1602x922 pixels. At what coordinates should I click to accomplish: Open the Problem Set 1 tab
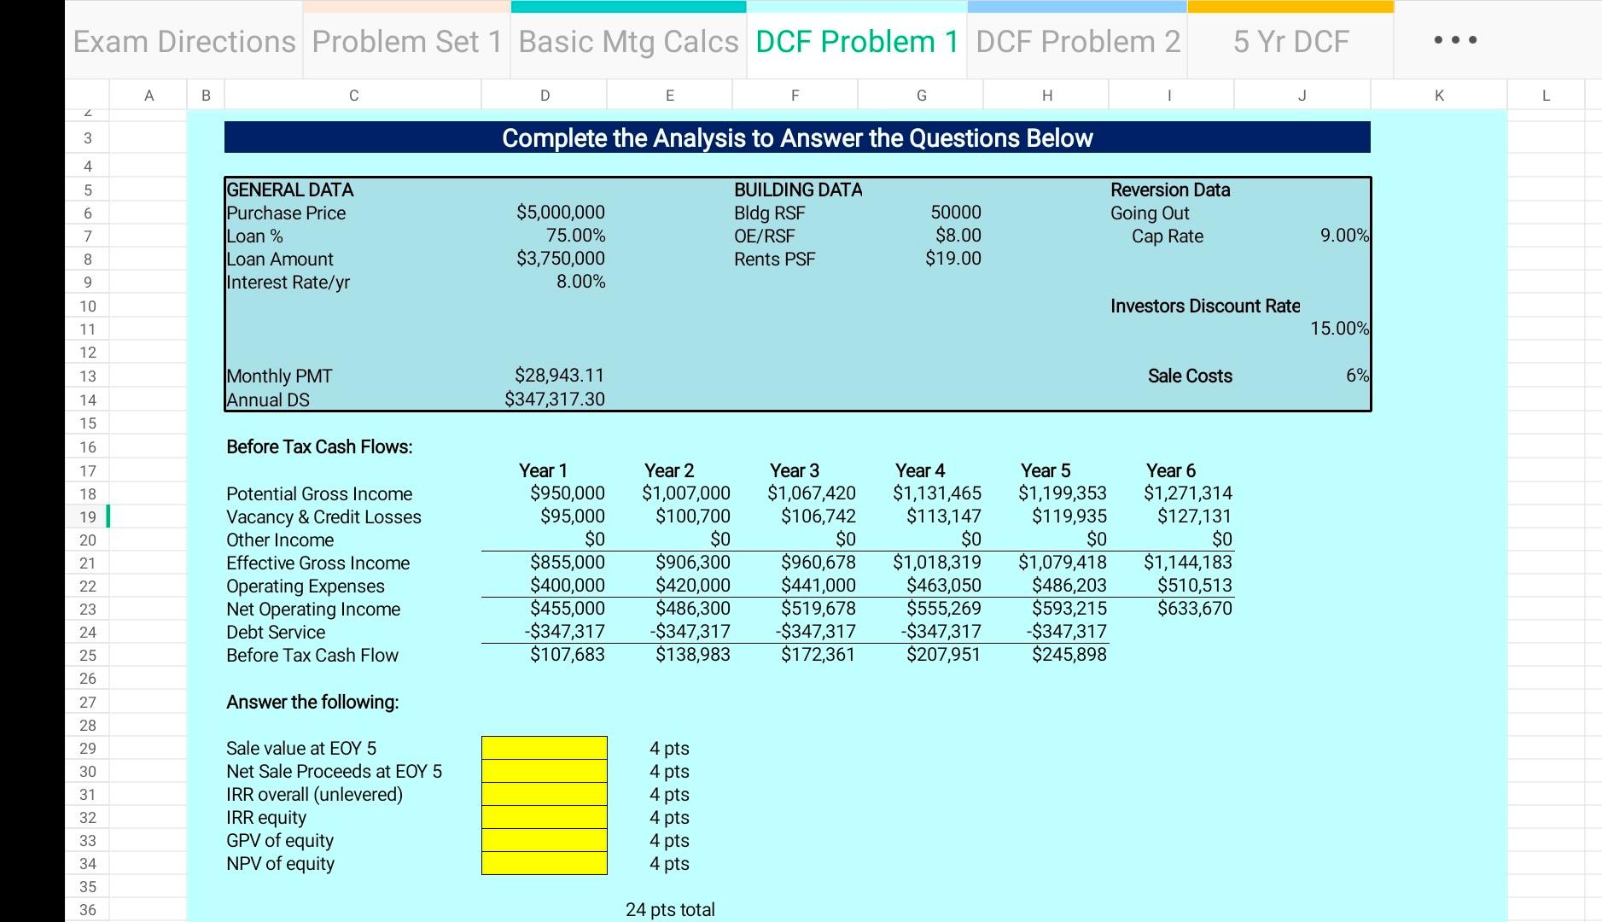(405, 39)
